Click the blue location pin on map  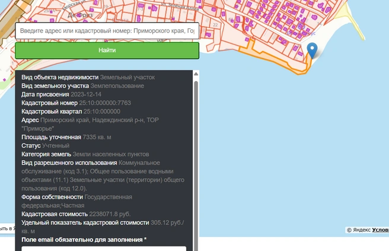[x=312, y=50]
